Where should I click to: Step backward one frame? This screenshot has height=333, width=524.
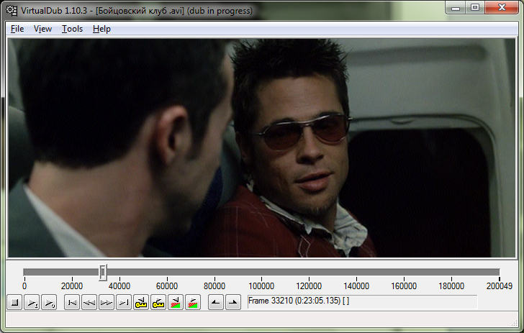[89, 303]
